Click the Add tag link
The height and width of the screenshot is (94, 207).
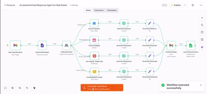pos(74,5)
